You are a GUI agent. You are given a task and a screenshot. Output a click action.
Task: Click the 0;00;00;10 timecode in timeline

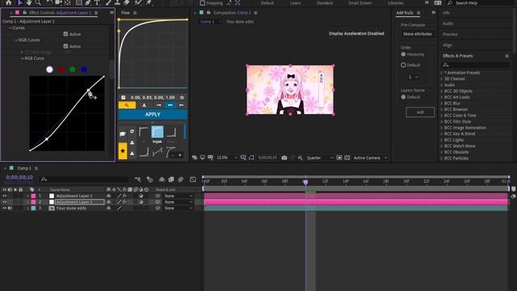point(19,178)
